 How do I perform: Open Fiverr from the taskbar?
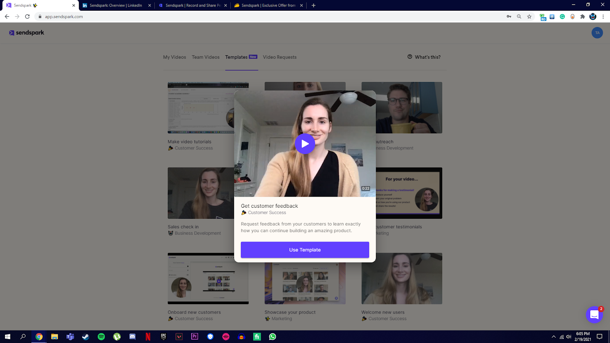(257, 337)
